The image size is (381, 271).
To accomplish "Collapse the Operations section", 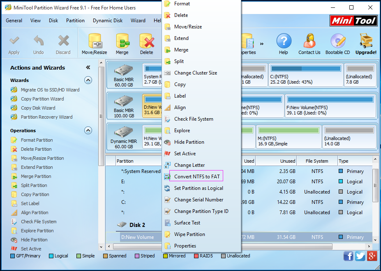I will click(x=88, y=131).
